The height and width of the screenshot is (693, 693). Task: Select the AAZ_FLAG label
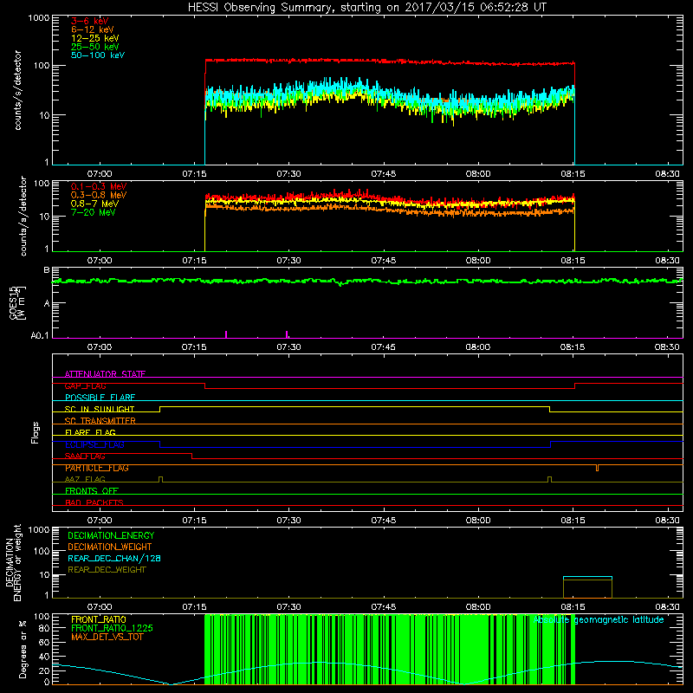click(85, 479)
